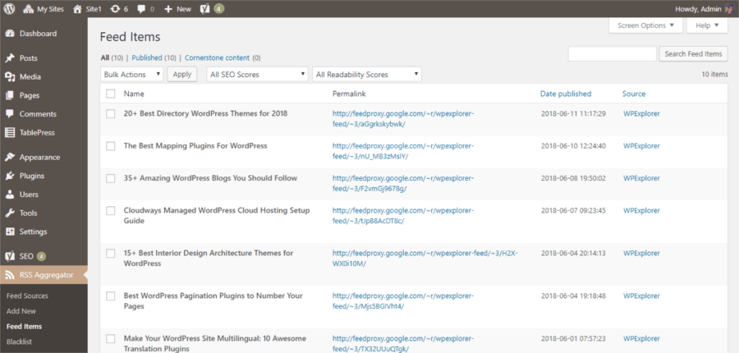Check the Best WordPress Pagination Plugins row

tap(111, 296)
